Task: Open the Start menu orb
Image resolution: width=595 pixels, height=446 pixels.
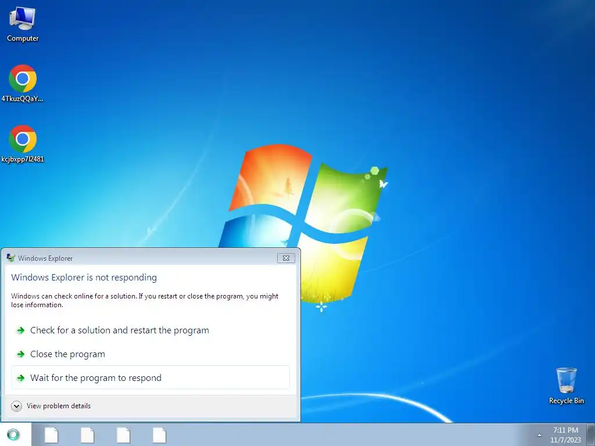Action: [x=13, y=434]
